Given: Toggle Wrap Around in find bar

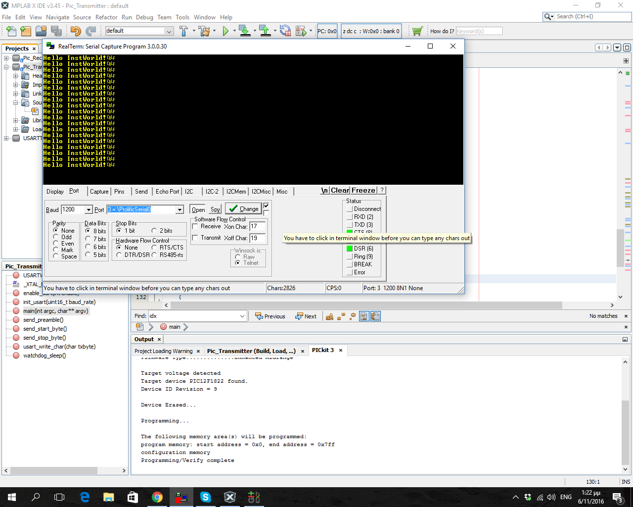Looking at the screenshot, I should point(375,316).
